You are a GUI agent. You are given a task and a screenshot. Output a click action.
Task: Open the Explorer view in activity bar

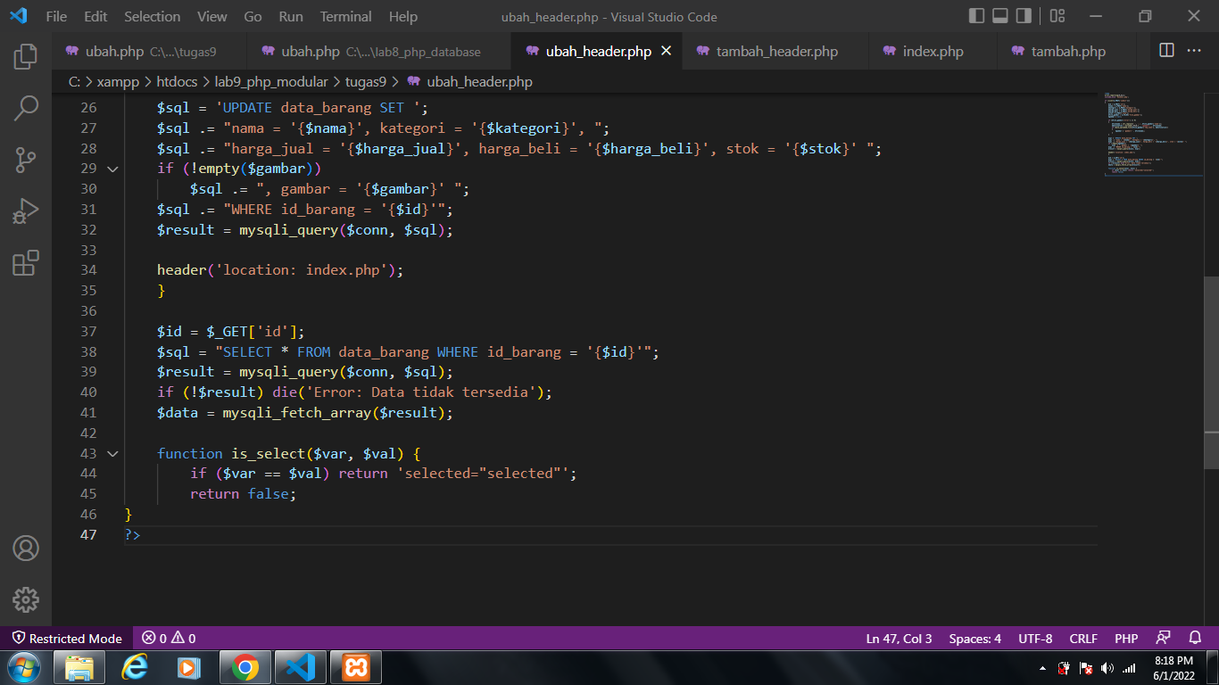click(26, 57)
